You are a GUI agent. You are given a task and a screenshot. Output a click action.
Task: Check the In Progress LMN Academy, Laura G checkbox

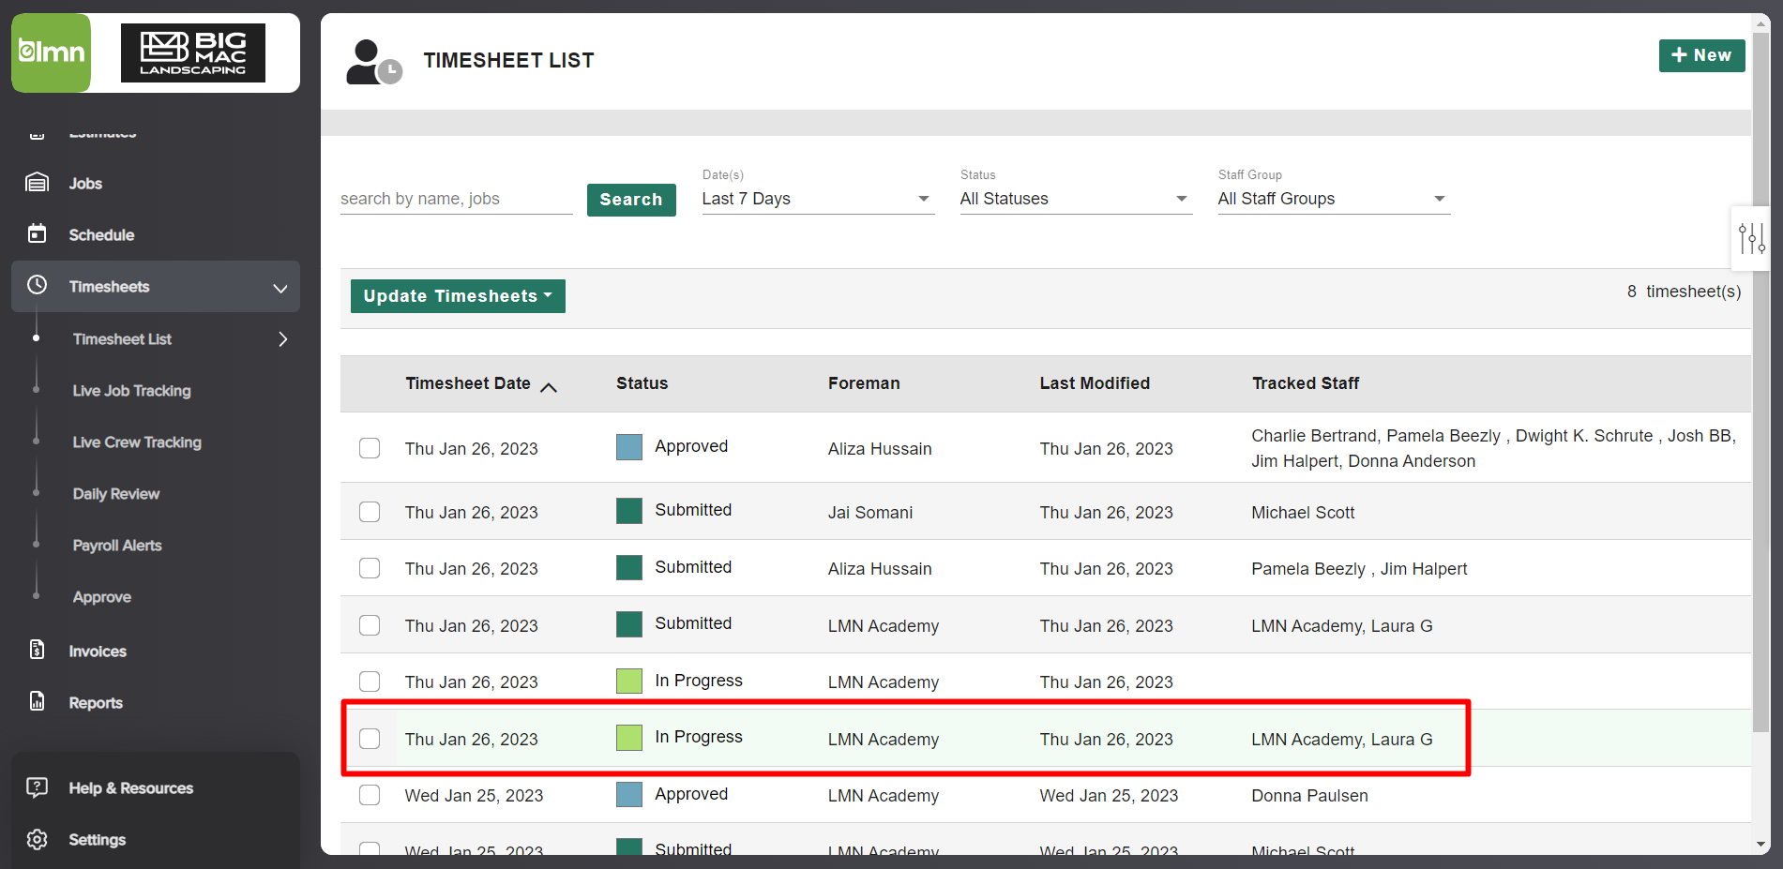(x=370, y=739)
